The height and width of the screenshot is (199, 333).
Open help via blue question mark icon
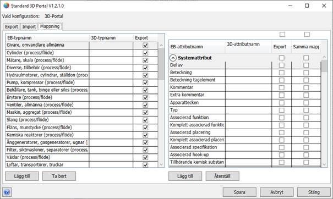7,192
